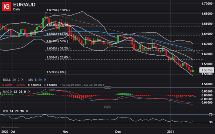Click the MA 50 period value
Image resolution: width=215 pixels, height=134 pixels.
point(40,80)
